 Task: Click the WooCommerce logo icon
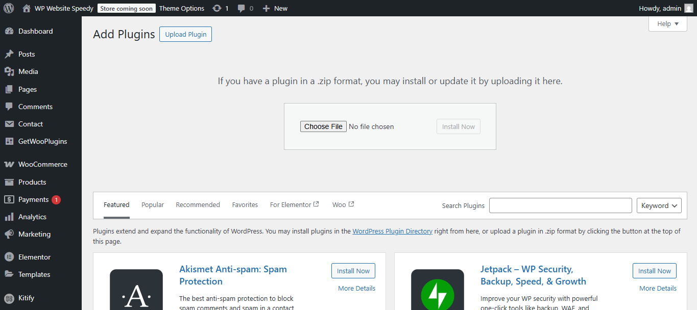(x=9, y=164)
